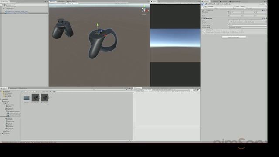The image size is (279, 157).
Task: Click the GameObject cube icon in Inspector
Action: point(203,4)
